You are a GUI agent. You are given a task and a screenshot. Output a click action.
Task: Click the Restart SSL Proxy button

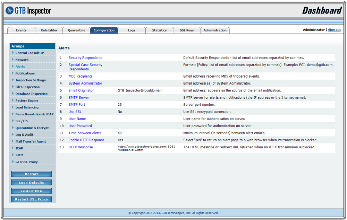[32, 199]
